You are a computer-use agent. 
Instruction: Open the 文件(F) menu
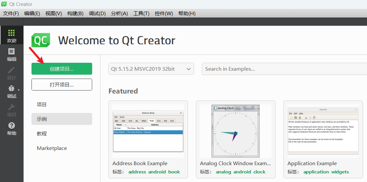point(11,14)
